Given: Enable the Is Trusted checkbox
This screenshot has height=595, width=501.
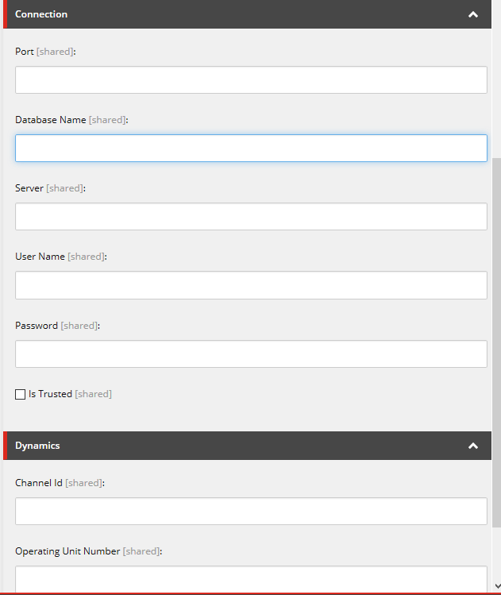Looking at the screenshot, I should [x=20, y=394].
